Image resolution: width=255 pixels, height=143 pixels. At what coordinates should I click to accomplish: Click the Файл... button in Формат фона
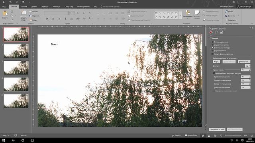pyautogui.click(x=216, y=62)
